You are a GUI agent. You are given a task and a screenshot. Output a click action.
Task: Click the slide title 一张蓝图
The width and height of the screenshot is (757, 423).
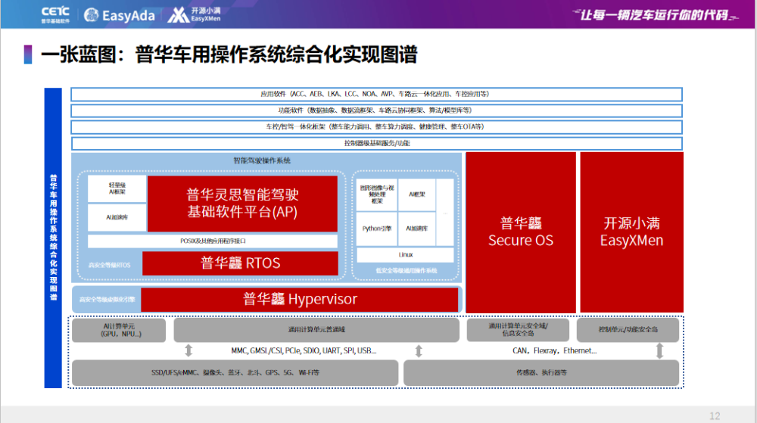[x=229, y=54]
